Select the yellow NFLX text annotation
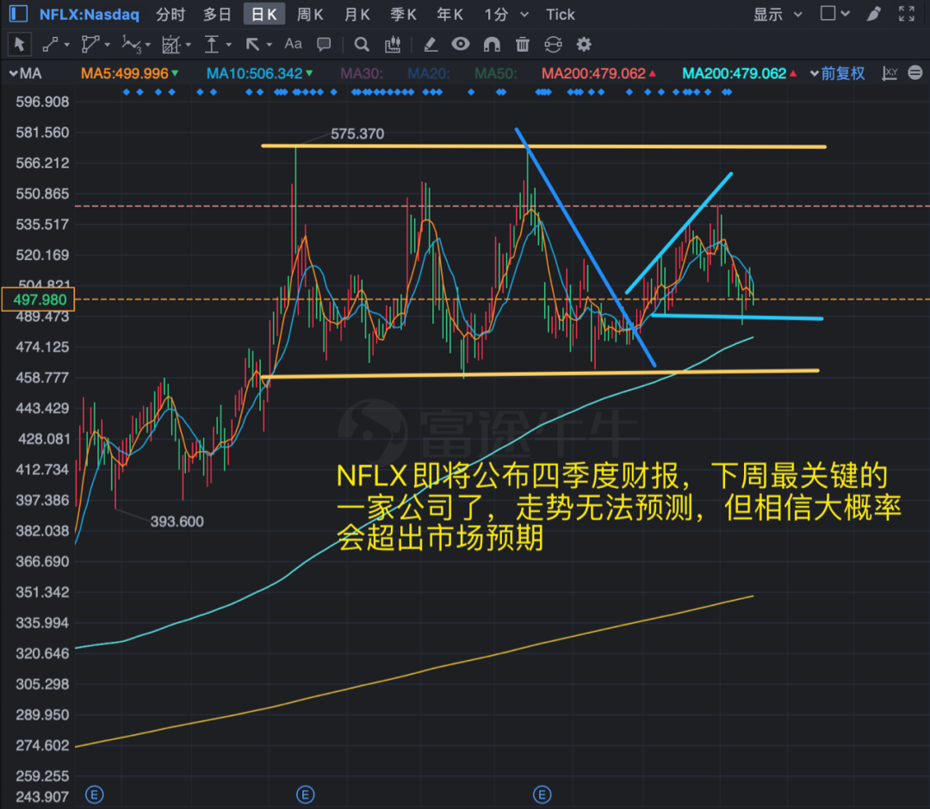The width and height of the screenshot is (930, 809). tap(618, 507)
